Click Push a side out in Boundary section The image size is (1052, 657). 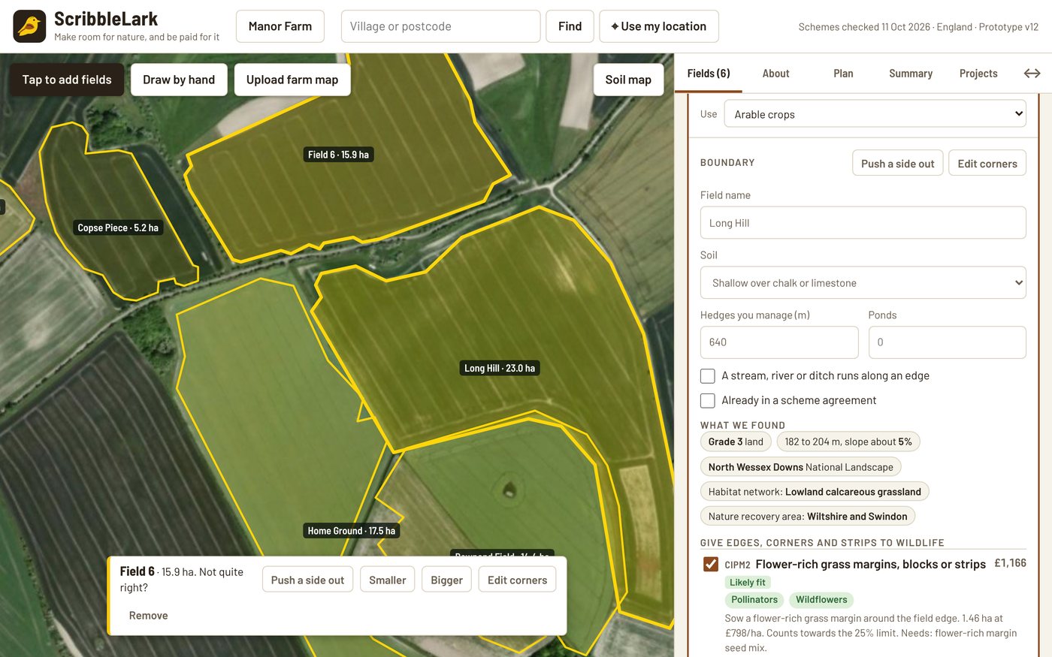pos(897,163)
